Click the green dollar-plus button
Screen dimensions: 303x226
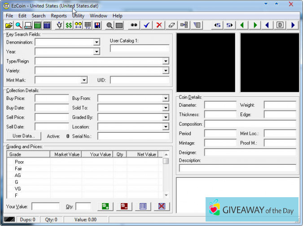click(106, 206)
